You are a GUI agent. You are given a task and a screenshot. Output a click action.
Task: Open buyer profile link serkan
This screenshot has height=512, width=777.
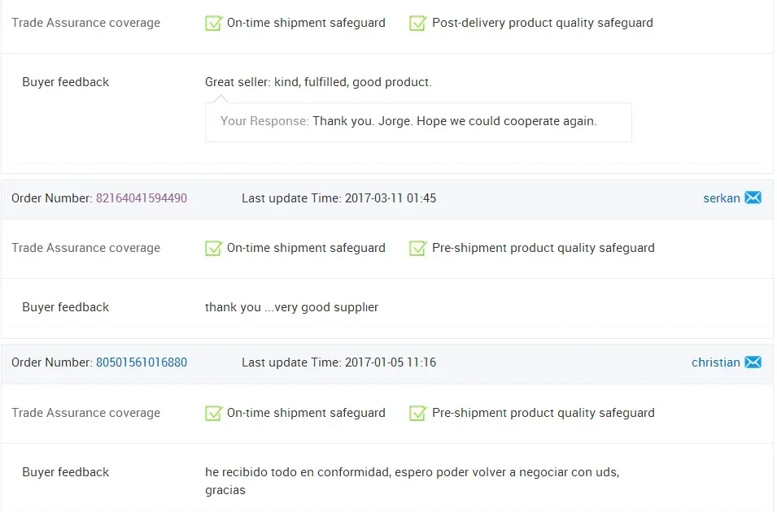coord(721,198)
